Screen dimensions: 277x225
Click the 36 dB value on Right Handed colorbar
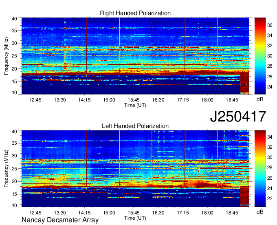[270, 25]
